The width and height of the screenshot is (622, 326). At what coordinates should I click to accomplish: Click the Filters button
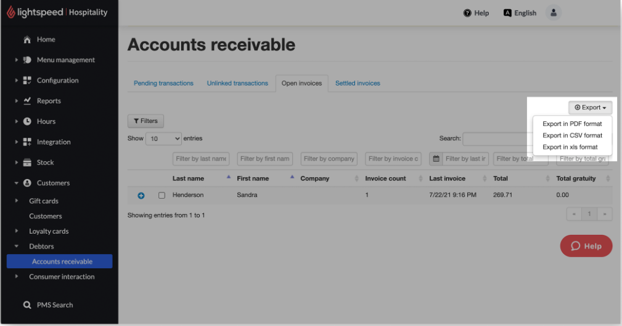coord(145,121)
